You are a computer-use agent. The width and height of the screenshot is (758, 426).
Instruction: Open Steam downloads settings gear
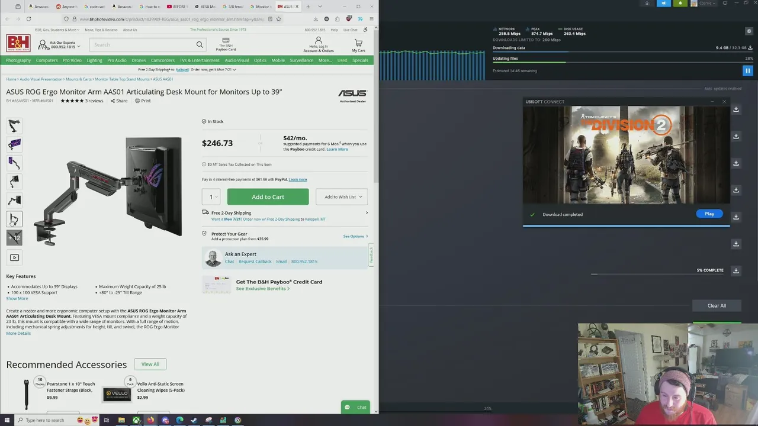coord(749,31)
